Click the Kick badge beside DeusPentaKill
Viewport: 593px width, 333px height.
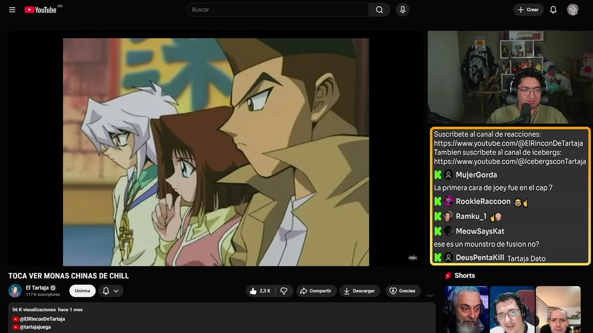(438, 258)
